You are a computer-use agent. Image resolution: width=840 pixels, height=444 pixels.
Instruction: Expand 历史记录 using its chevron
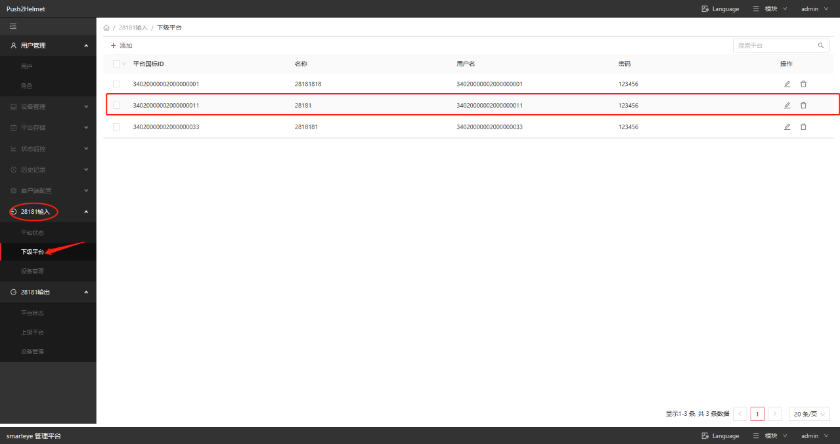86,169
